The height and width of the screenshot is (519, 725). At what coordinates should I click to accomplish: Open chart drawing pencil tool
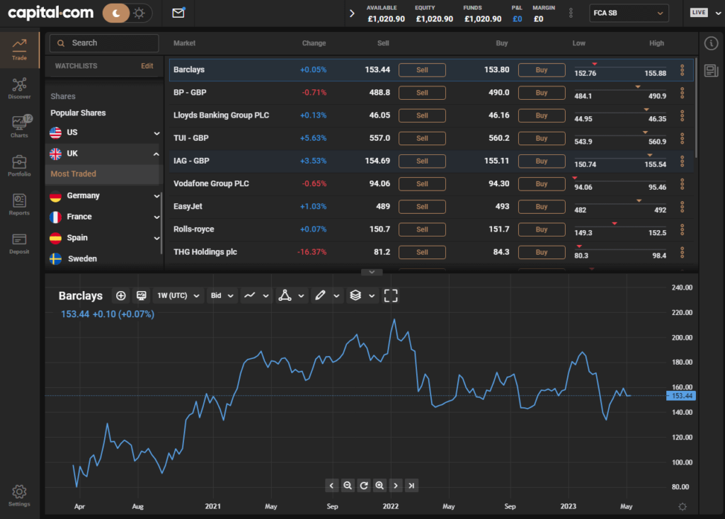pos(326,295)
